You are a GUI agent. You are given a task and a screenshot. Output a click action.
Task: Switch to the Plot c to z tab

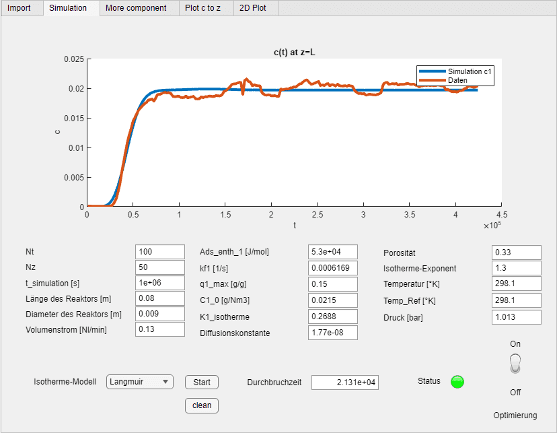tap(205, 9)
